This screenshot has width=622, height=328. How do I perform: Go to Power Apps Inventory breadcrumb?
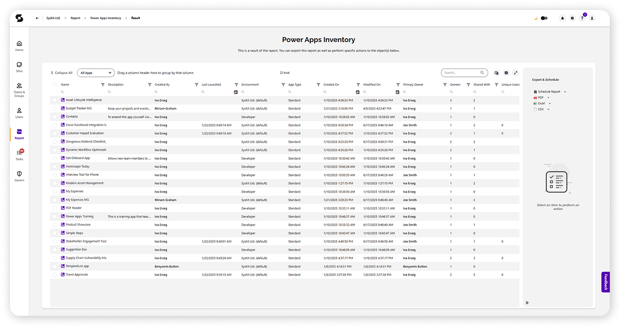106,18
